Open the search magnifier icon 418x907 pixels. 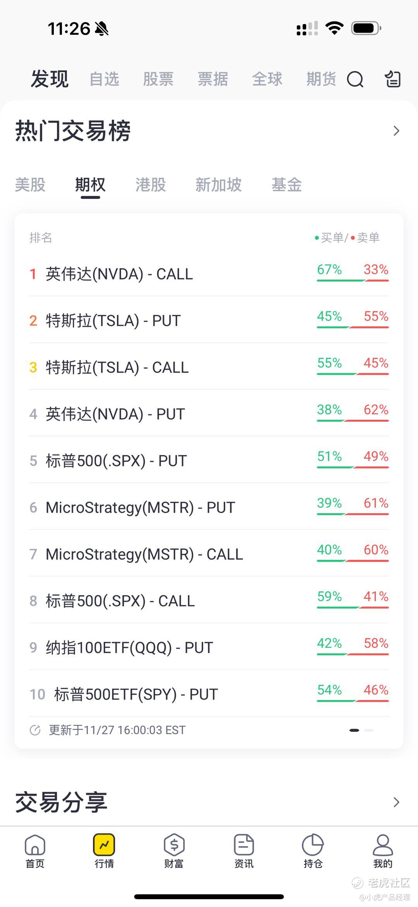[355, 79]
